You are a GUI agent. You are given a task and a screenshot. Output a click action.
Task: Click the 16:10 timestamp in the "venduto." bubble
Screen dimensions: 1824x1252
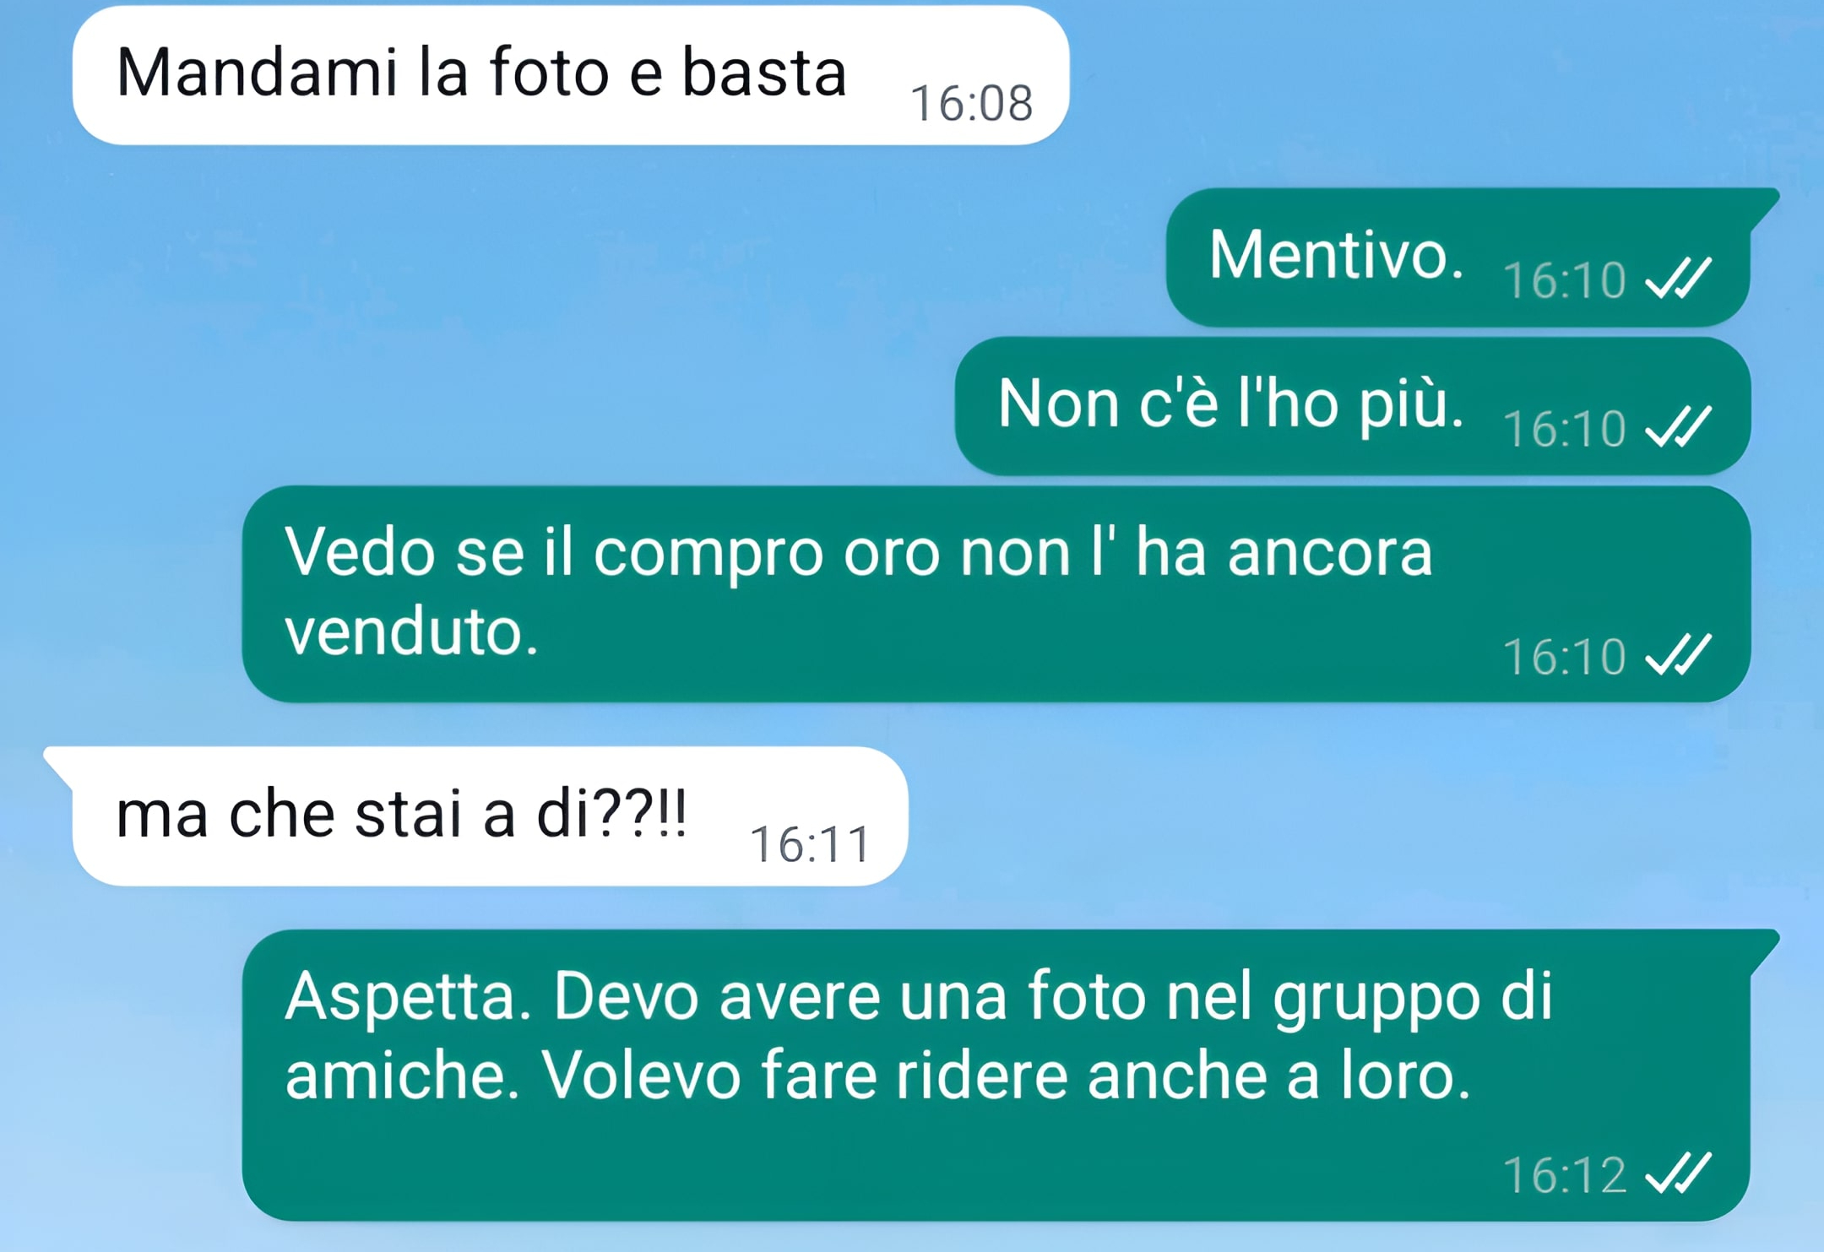(x=1565, y=657)
